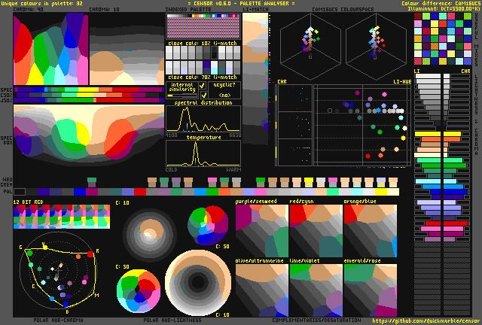Pick the orange swatch in the PAL row
This screenshot has height=325, width=482.
(x=224, y=192)
